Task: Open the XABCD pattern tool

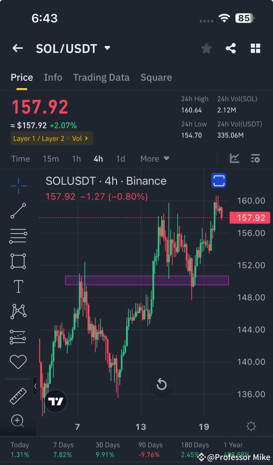Action: point(18,311)
